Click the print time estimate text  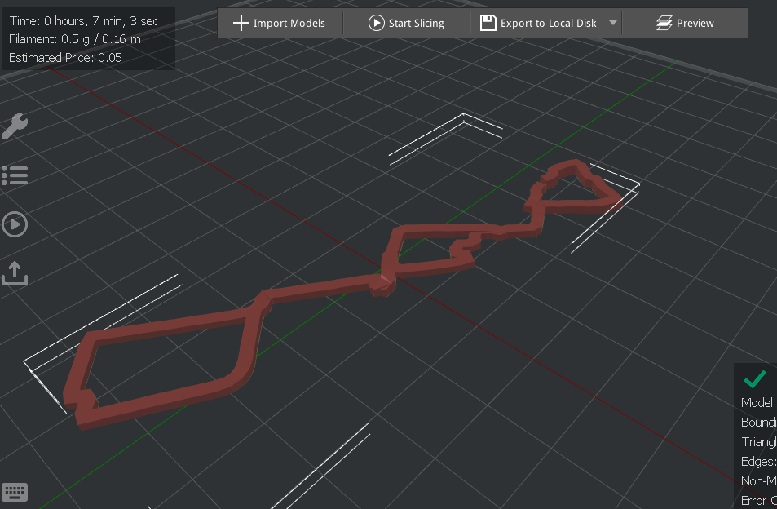84,21
